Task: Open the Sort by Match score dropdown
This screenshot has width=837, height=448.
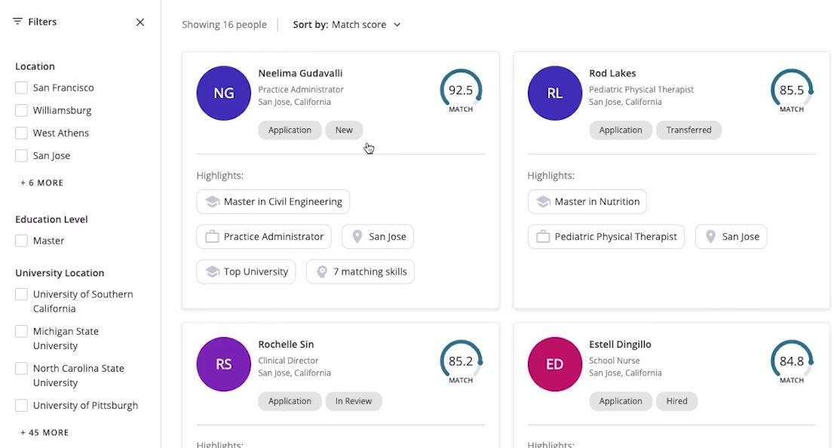Action: coord(347,25)
